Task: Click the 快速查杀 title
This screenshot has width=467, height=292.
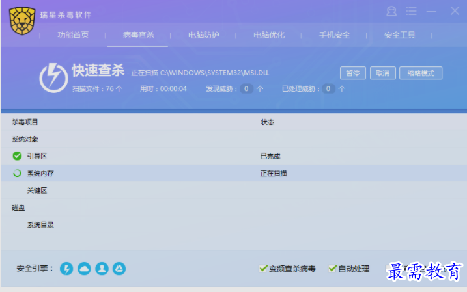Action: point(98,70)
